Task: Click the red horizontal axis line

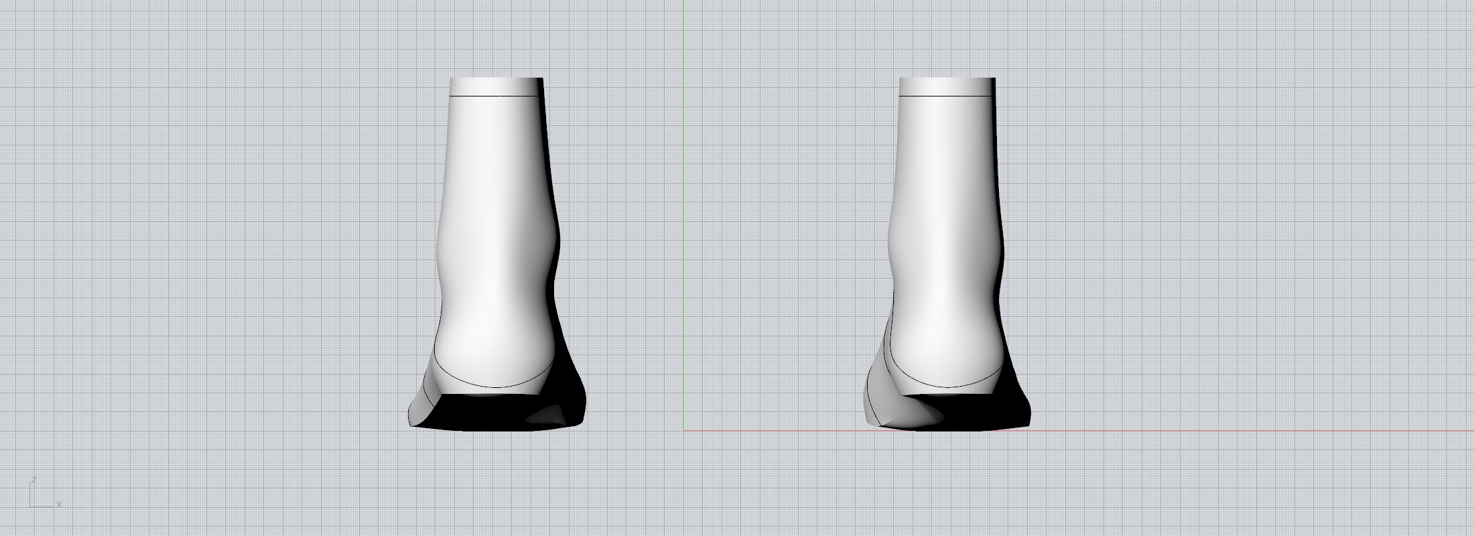Action: click(1206, 430)
